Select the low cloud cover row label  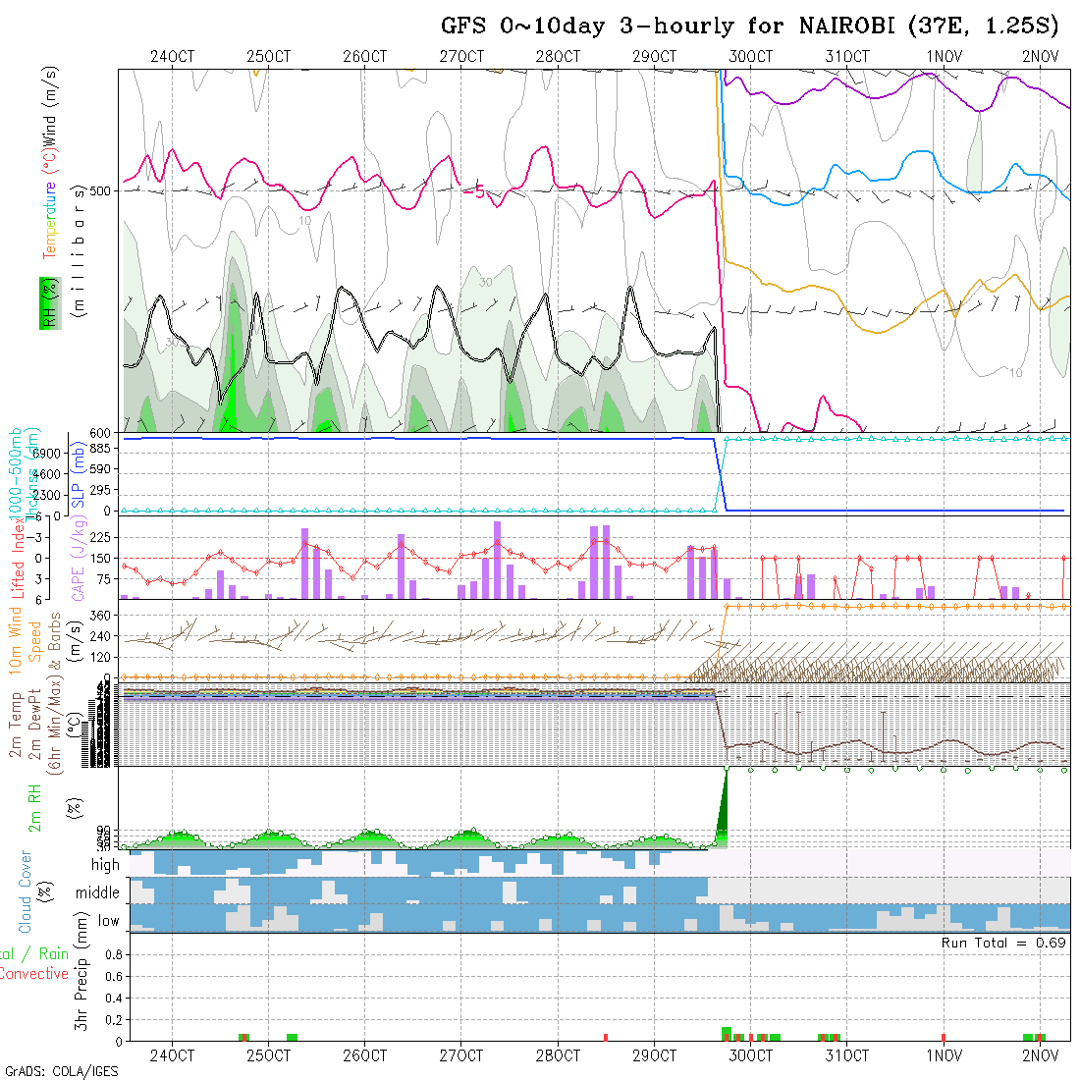108,921
